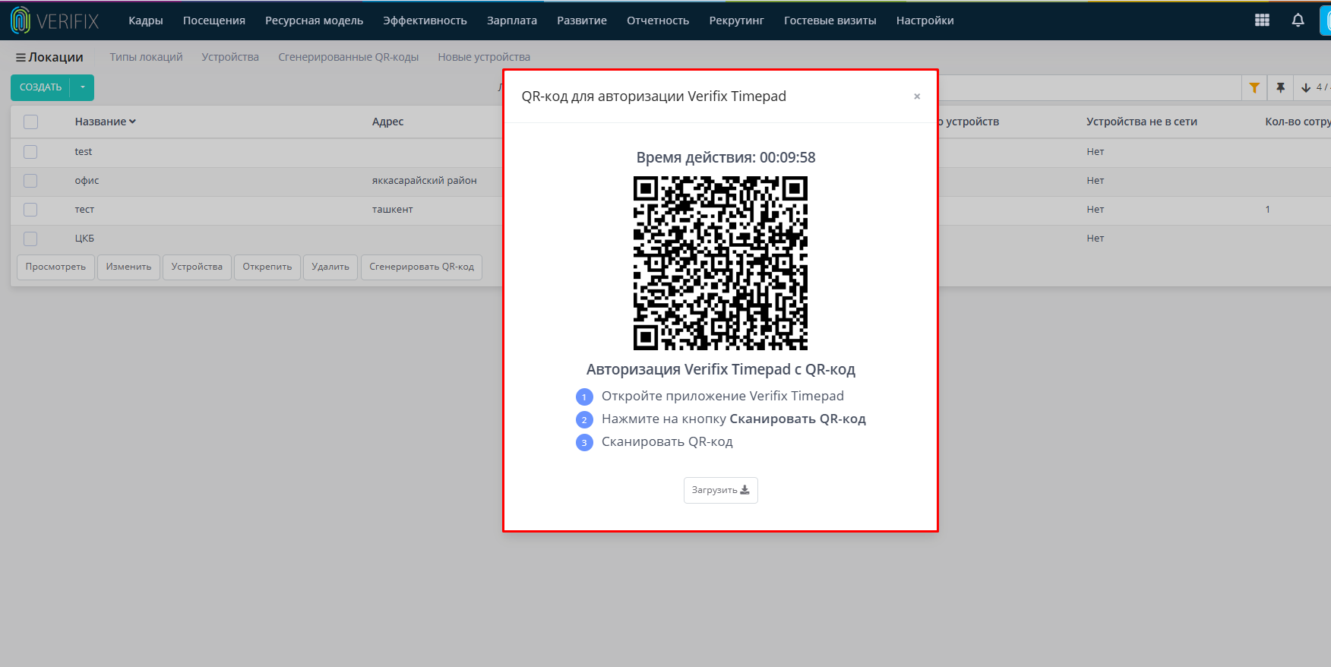Click the filter funnel icon
The height and width of the screenshot is (667, 1331).
pyautogui.click(x=1254, y=87)
